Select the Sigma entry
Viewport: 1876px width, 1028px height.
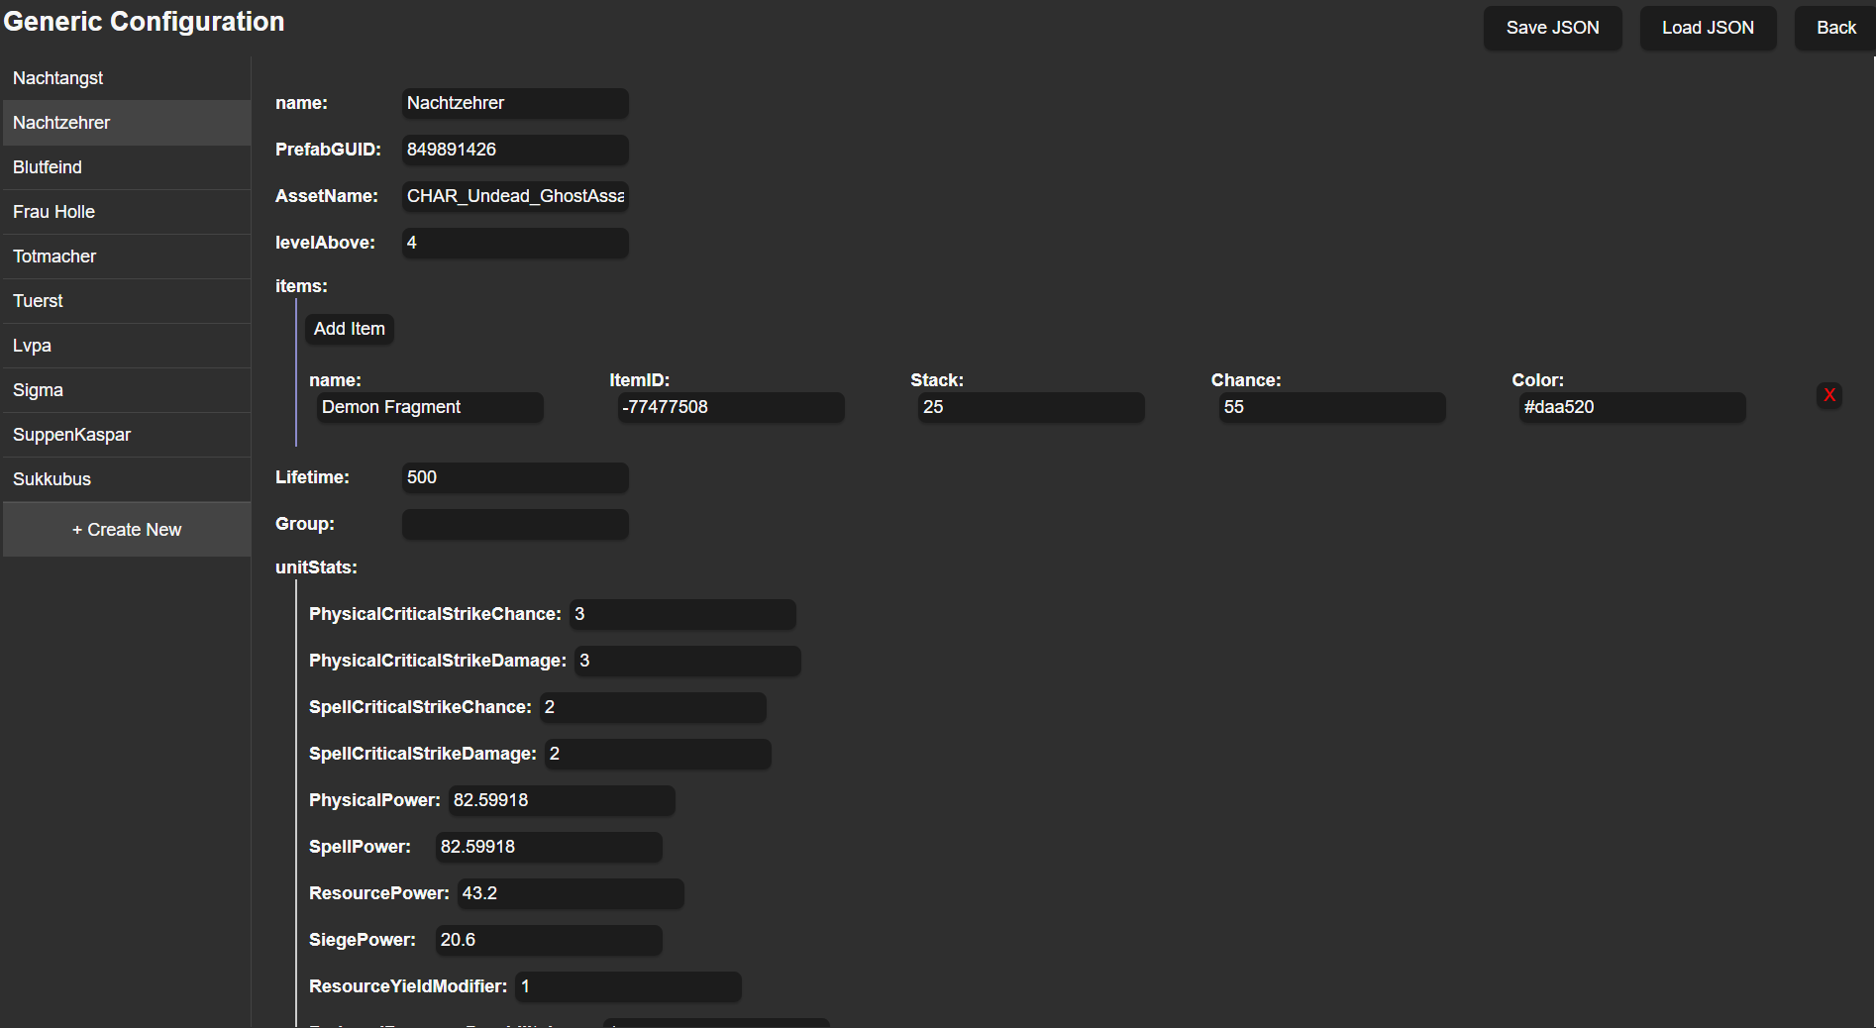point(127,390)
